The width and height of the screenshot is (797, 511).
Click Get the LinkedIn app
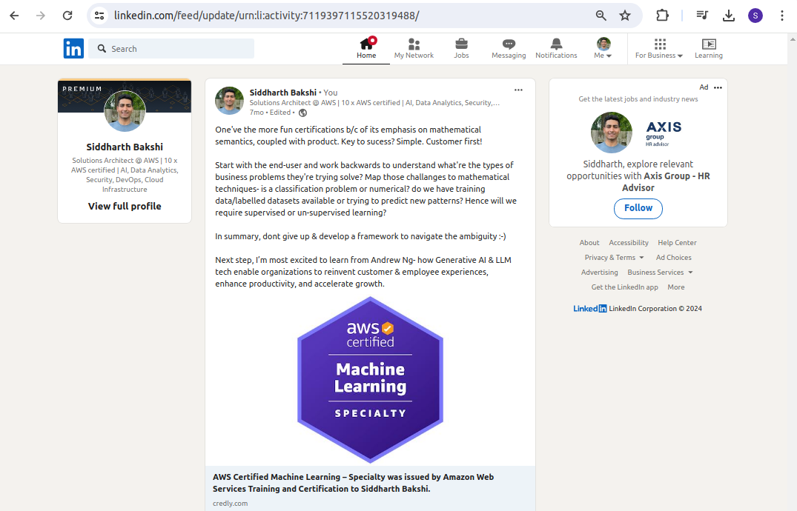click(625, 287)
